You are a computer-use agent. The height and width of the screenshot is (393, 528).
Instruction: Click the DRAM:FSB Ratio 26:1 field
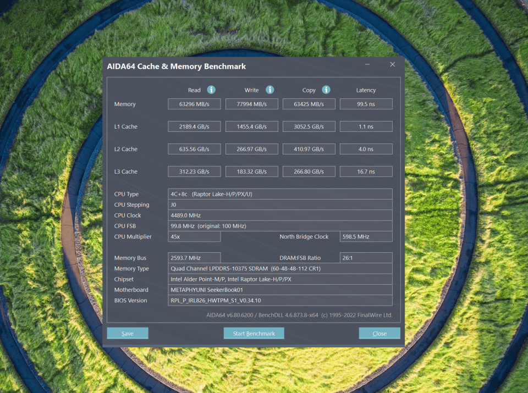point(366,258)
